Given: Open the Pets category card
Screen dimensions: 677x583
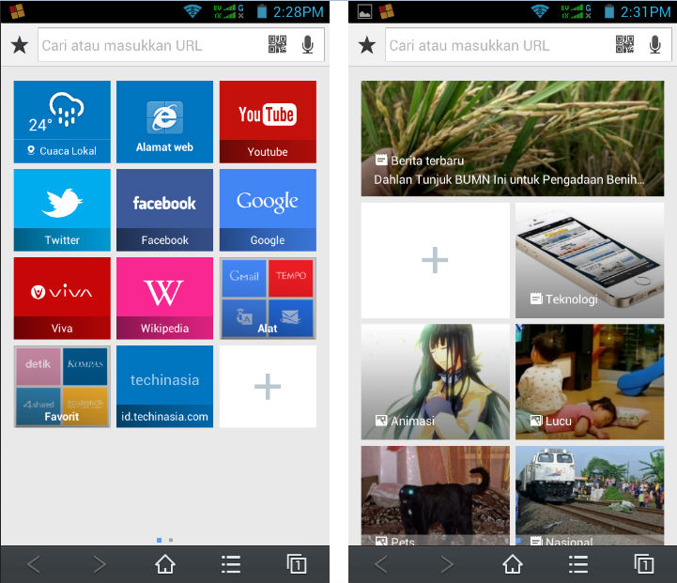Looking at the screenshot, I should click(436, 496).
